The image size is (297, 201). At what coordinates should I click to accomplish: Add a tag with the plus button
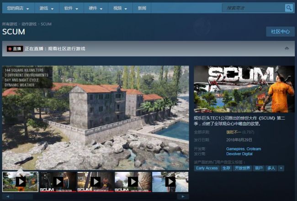[281, 168]
